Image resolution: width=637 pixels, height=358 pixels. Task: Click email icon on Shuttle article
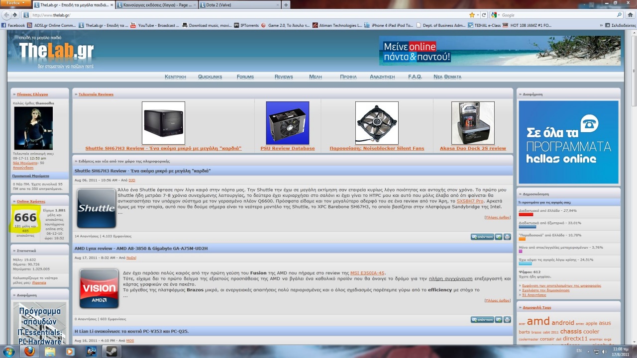click(x=499, y=237)
